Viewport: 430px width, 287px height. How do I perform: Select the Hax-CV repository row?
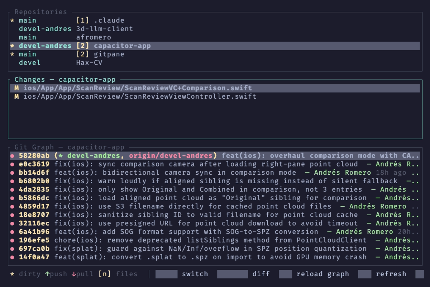pos(89,62)
